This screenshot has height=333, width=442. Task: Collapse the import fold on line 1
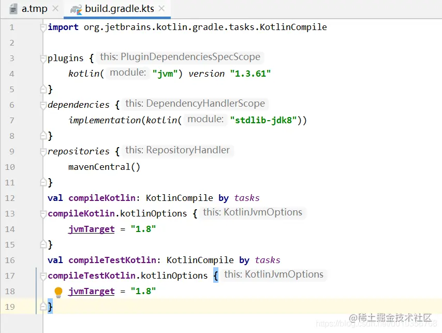tap(43, 27)
